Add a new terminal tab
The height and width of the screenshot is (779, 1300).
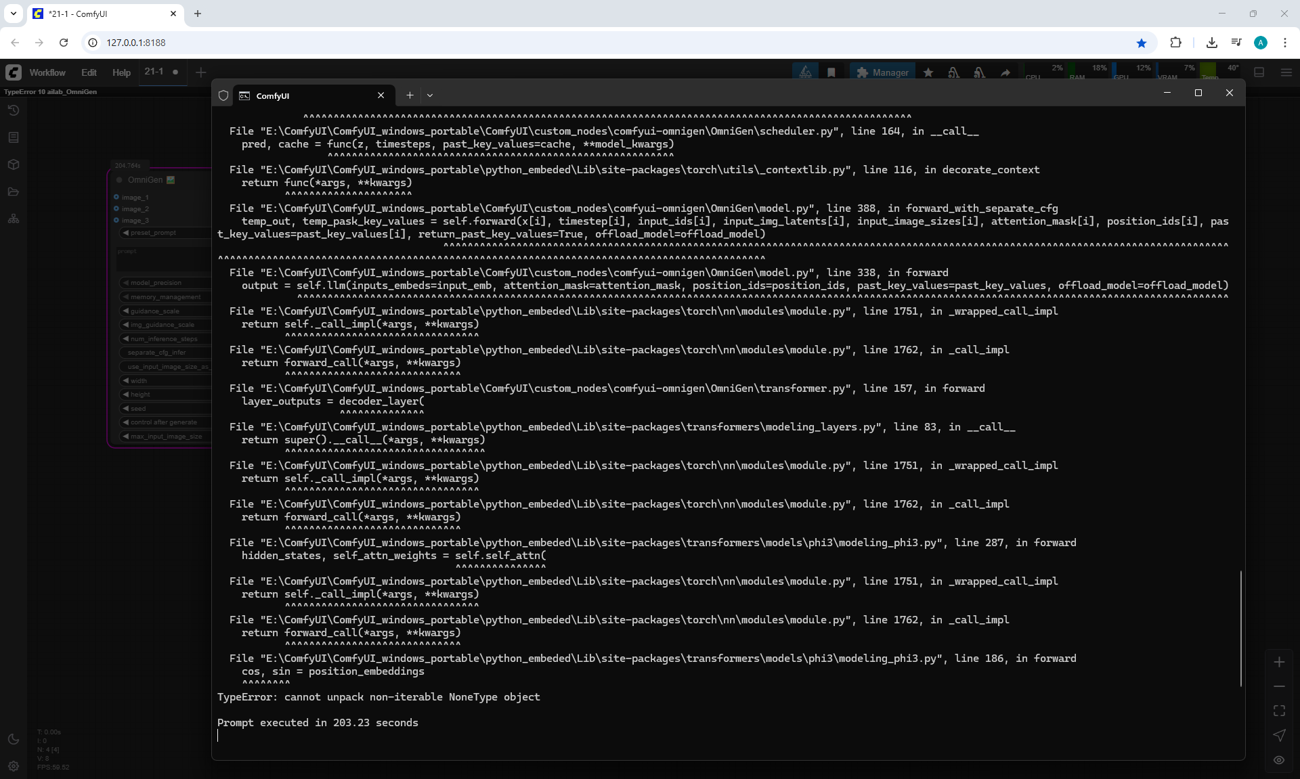410,95
